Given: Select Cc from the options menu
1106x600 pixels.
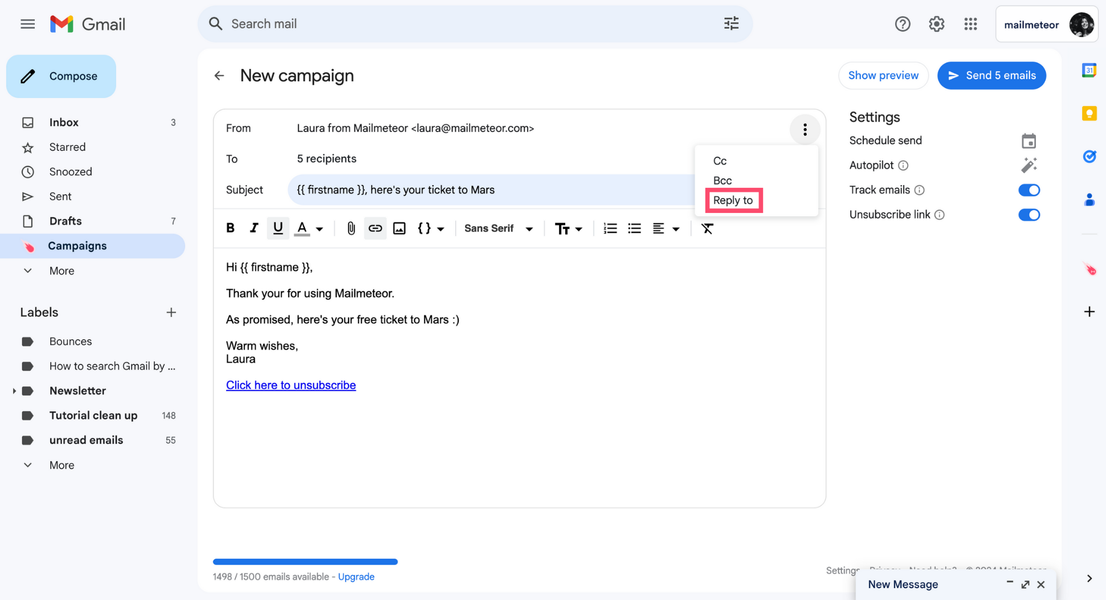Looking at the screenshot, I should 720,161.
